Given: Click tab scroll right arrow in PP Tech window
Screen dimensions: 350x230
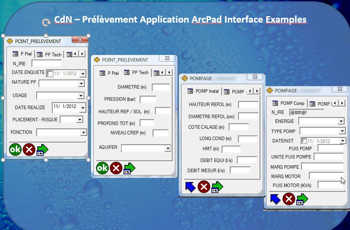Looking at the screenshot, I should (169, 72).
